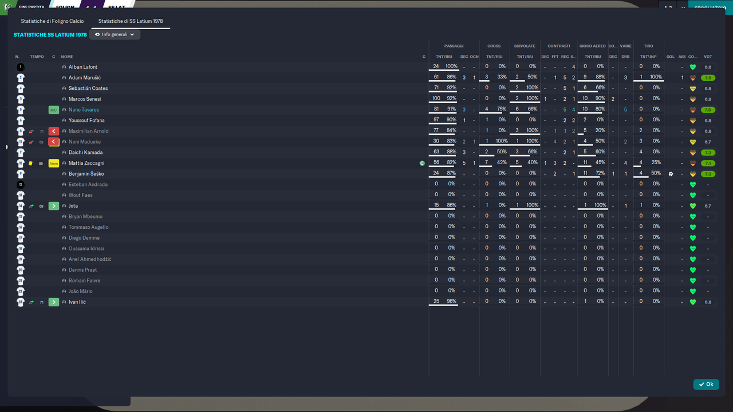Click João Mário's shirt icon

[21, 291]
